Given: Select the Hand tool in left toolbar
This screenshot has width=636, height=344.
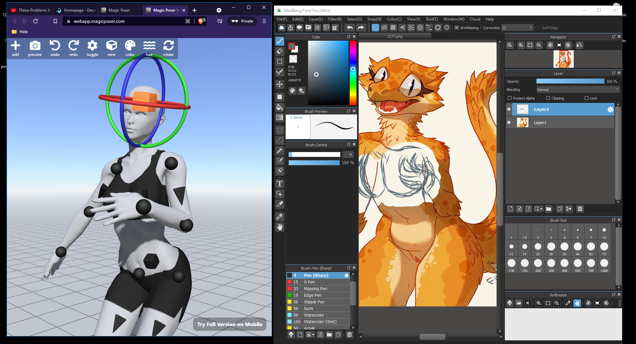Looking at the screenshot, I should [x=280, y=227].
